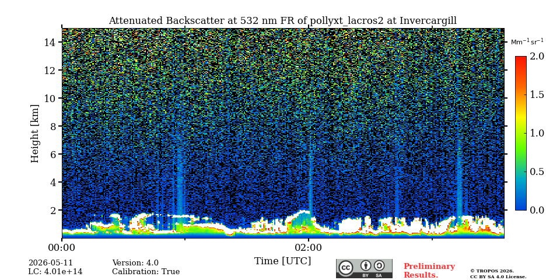The image size is (560, 280).
Task: Click the plot title mentioning pollyxt_lacros2 at Invercargill
Action: click(x=282, y=20)
